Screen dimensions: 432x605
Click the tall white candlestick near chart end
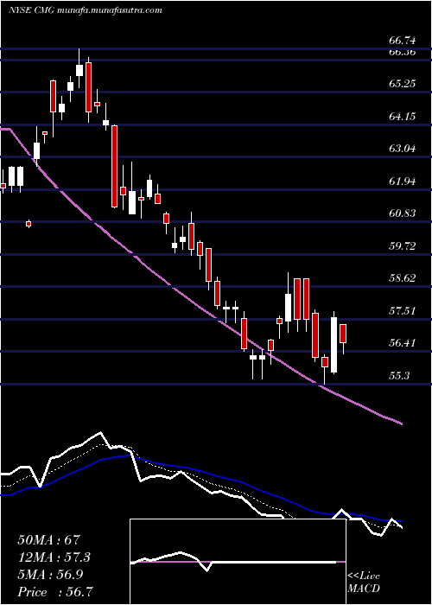334,345
